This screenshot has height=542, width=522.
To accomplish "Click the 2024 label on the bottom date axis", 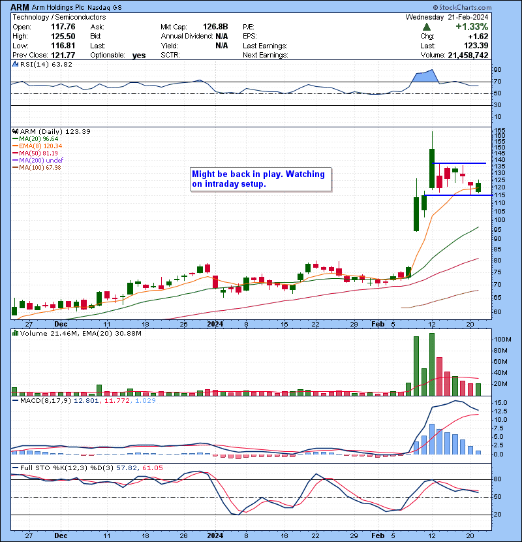I will (x=215, y=535).
